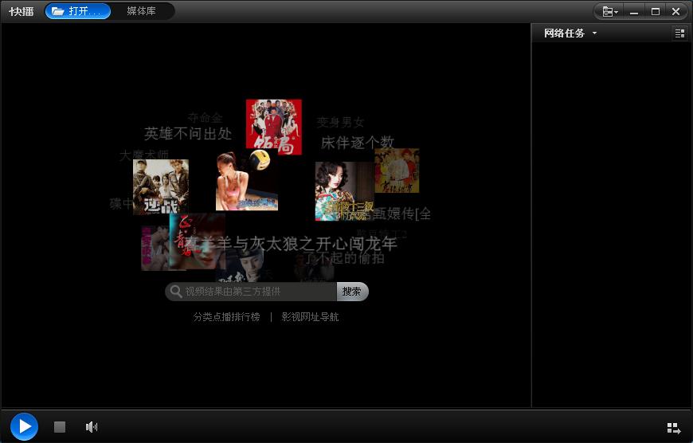Click the 变身男女 title text

(340, 122)
